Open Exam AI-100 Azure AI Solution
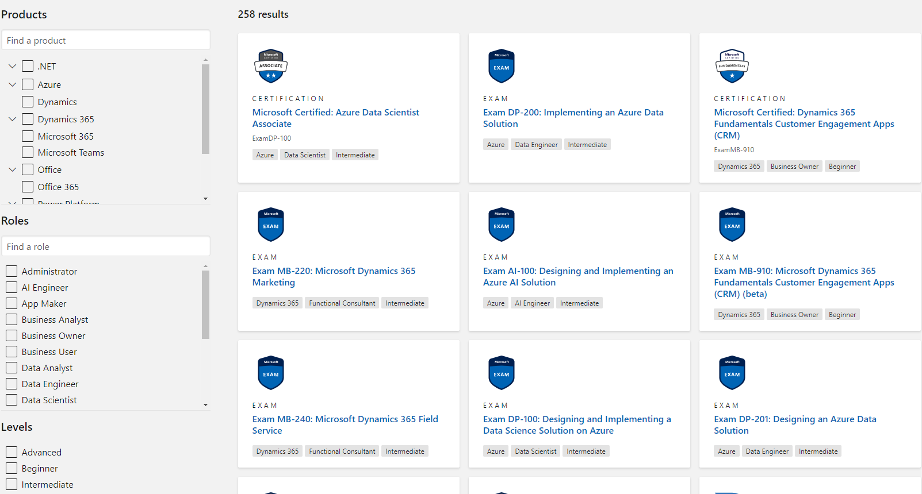Screen dimensions: 922x494 [578, 276]
